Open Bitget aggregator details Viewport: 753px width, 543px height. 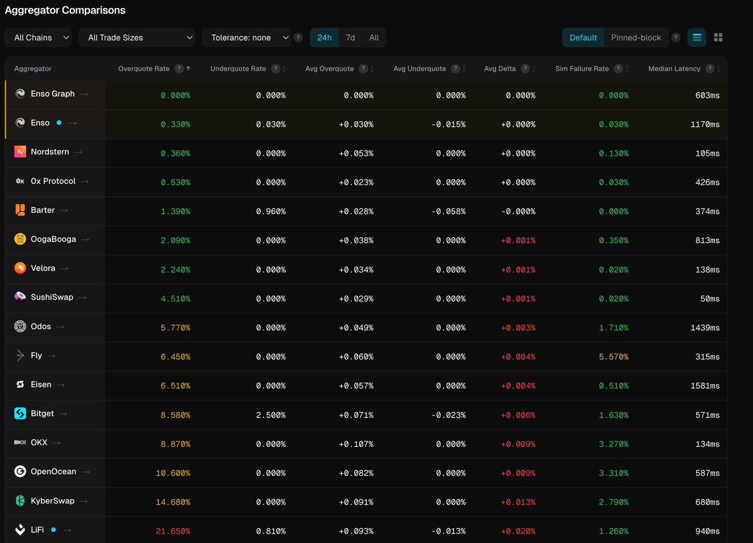63,414
